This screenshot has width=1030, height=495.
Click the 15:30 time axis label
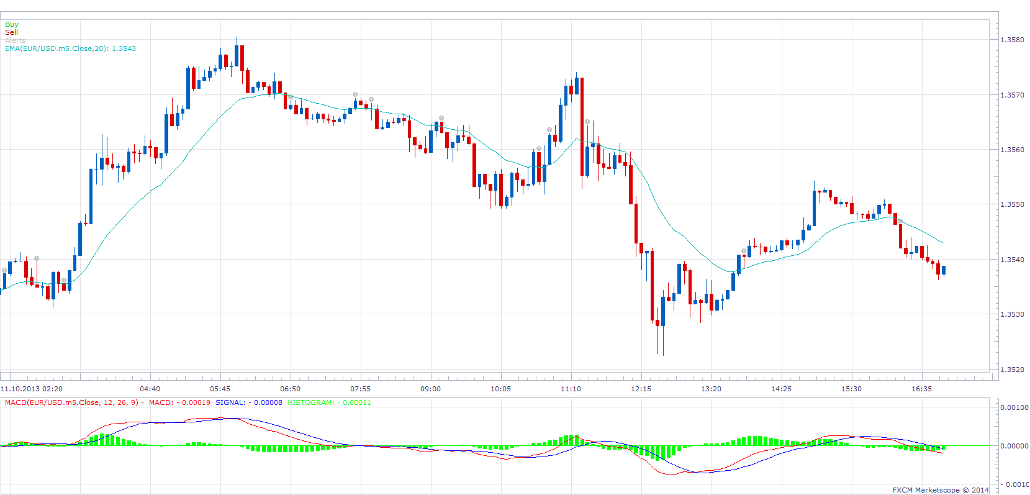pyautogui.click(x=851, y=389)
